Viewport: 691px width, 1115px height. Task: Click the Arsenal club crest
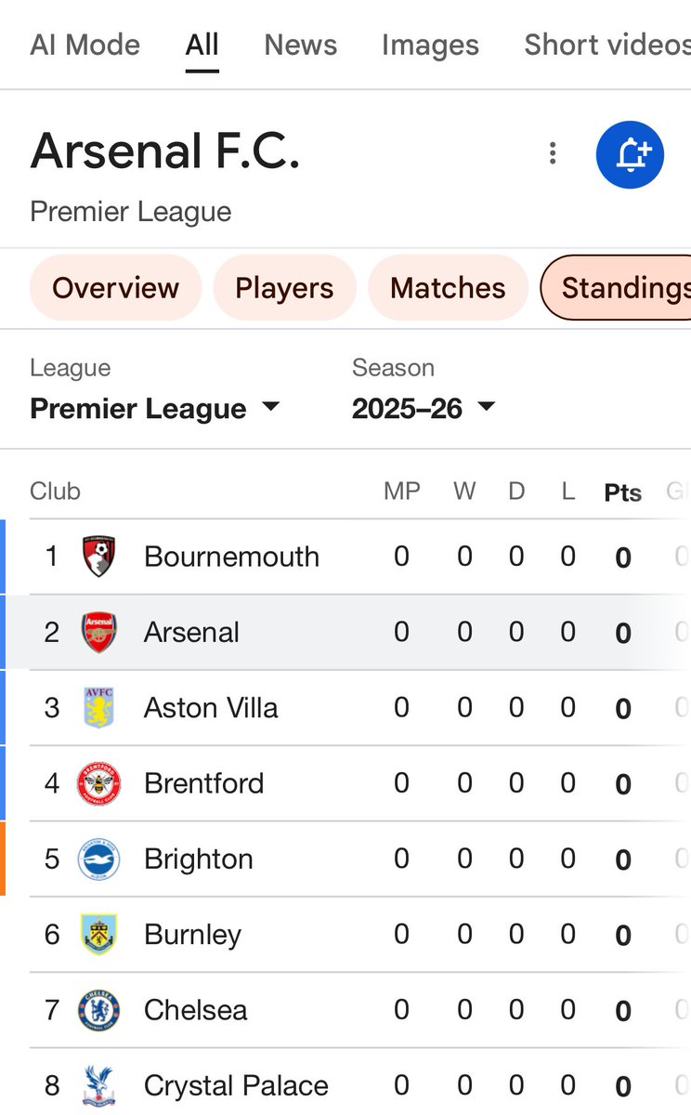pyautogui.click(x=98, y=632)
